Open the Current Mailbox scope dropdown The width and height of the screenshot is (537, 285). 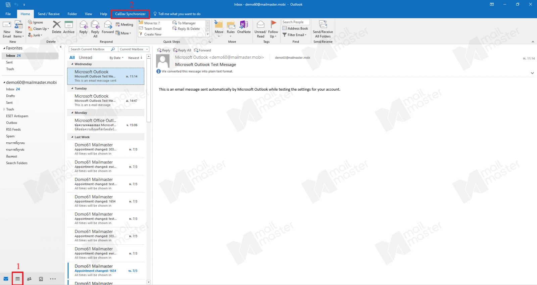tap(134, 49)
